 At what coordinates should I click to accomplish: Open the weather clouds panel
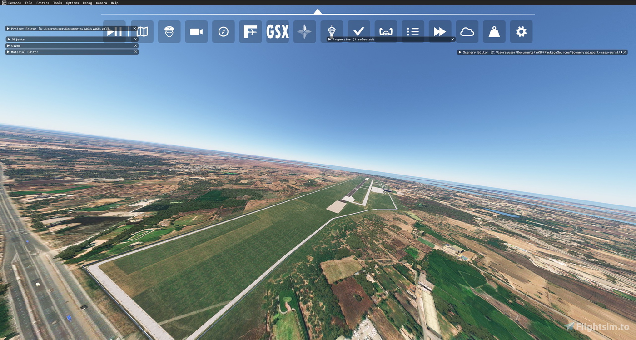pos(467,31)
